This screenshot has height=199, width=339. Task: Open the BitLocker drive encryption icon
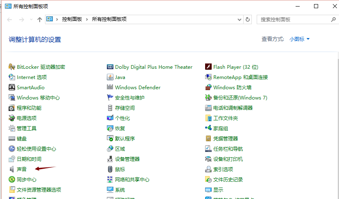[12, 67]
